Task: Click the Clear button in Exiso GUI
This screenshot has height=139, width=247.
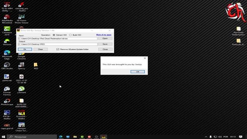Action: point(41,49)
